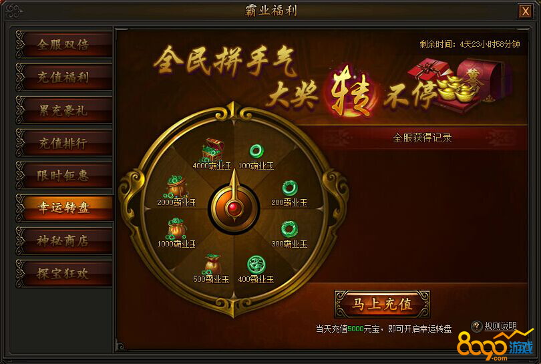Pick the 300霸业玉 jade wreath icon
The height and width of the screenshot is (364, 541).
click(x=289, y=229)
